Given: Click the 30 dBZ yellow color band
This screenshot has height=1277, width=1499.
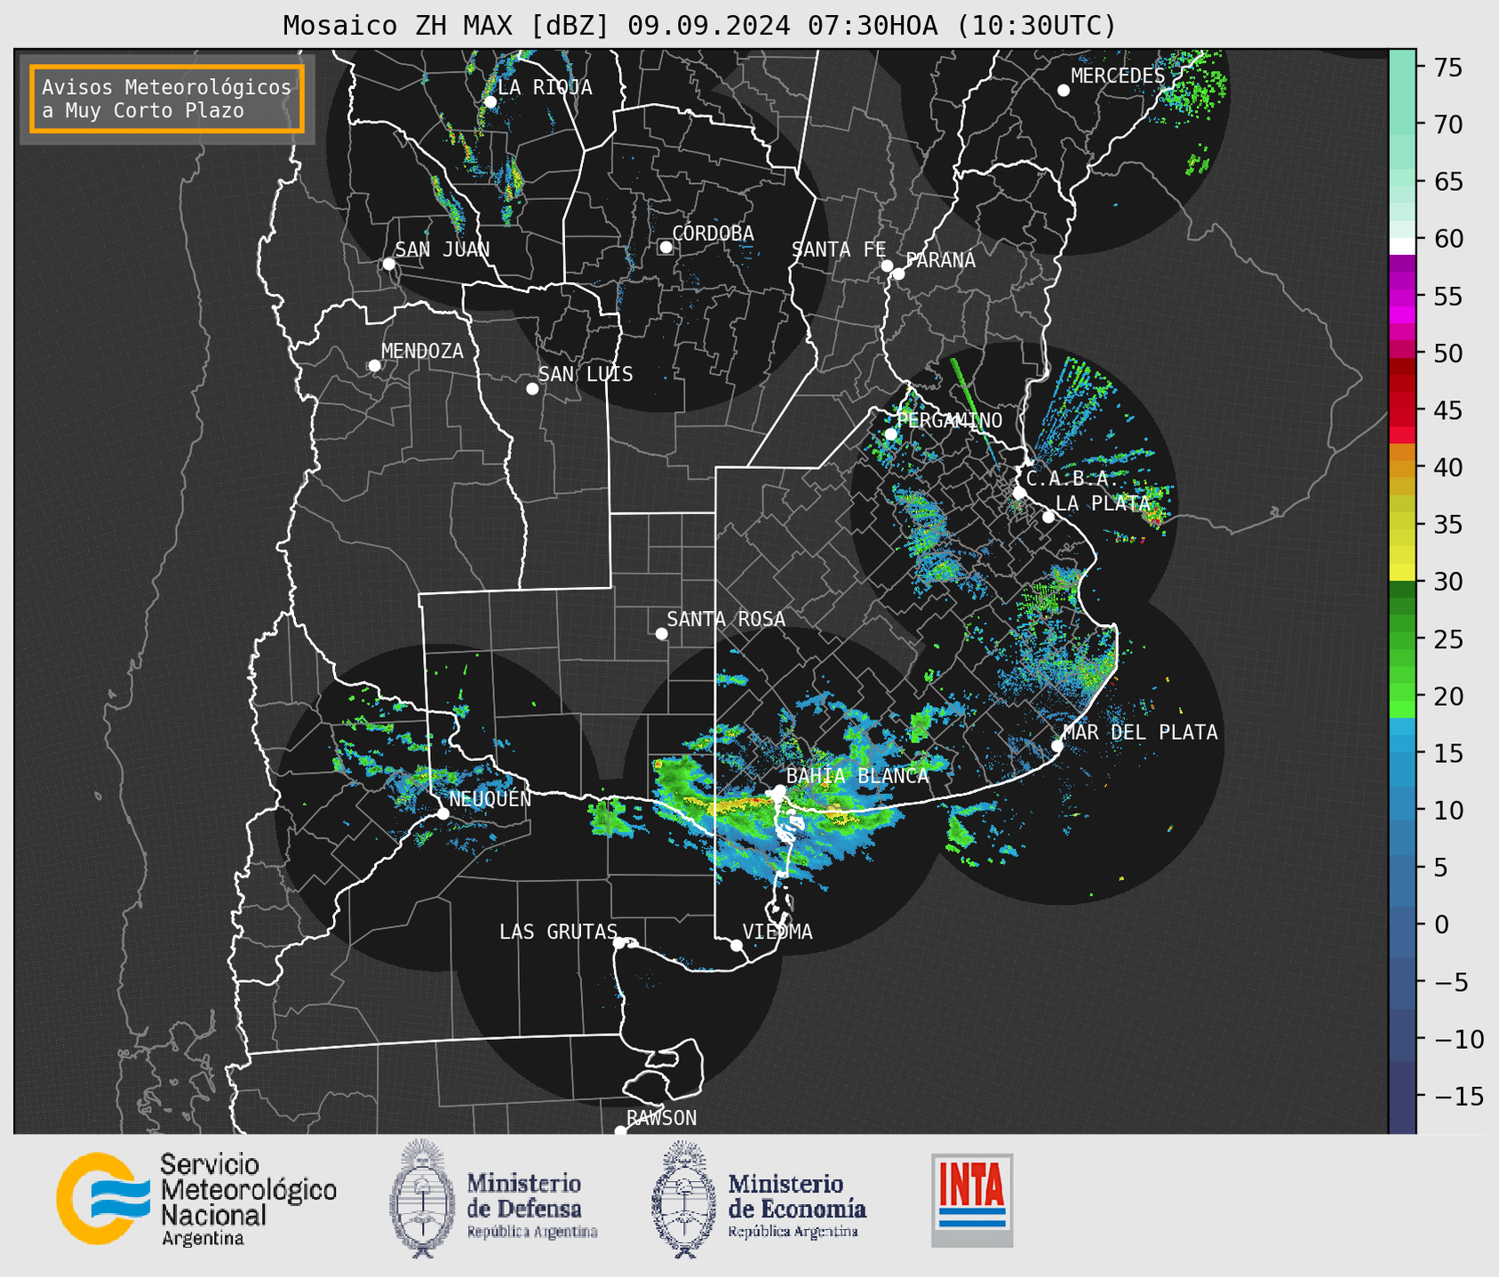Looking at the screenshot, I should [x=1402, y=573].
